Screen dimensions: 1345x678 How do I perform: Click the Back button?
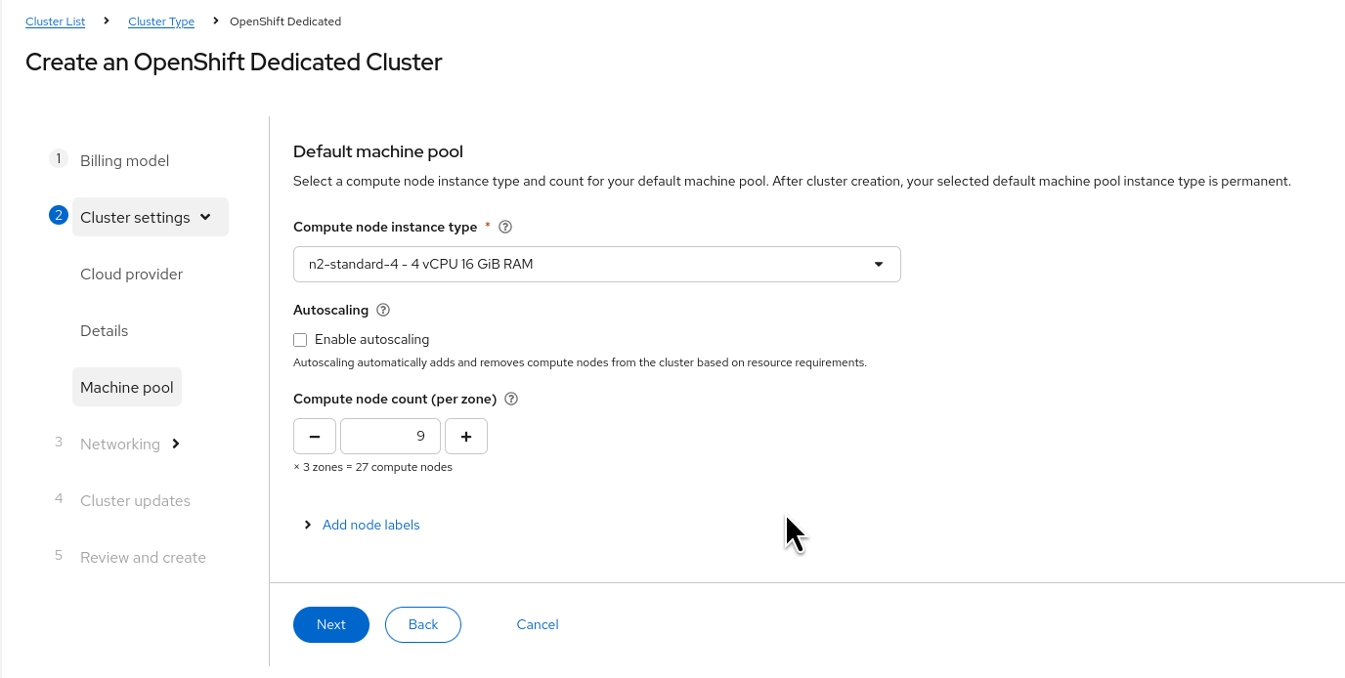tap(423, 624)
